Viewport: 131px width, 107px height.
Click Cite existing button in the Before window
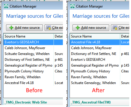click(54, 28)
